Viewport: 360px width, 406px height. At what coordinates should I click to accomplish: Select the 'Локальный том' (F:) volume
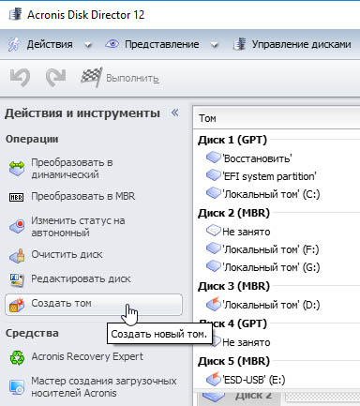tap(270, 249)
